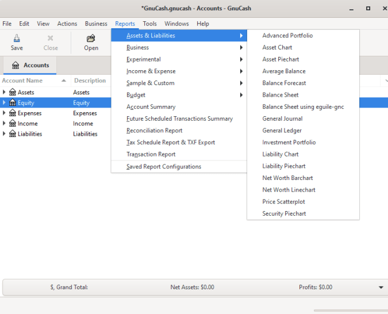Click the Save toolbar icon

(17, 39)
